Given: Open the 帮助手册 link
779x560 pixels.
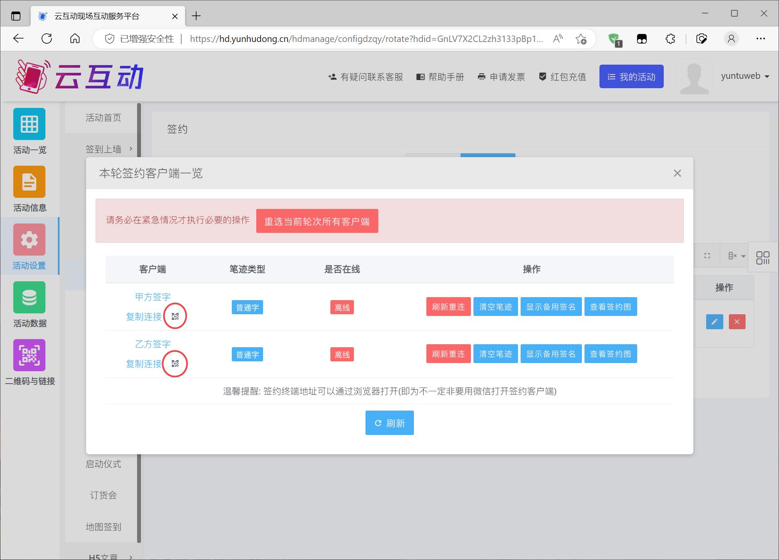Looking at the screenshot, I should (440, 77).
